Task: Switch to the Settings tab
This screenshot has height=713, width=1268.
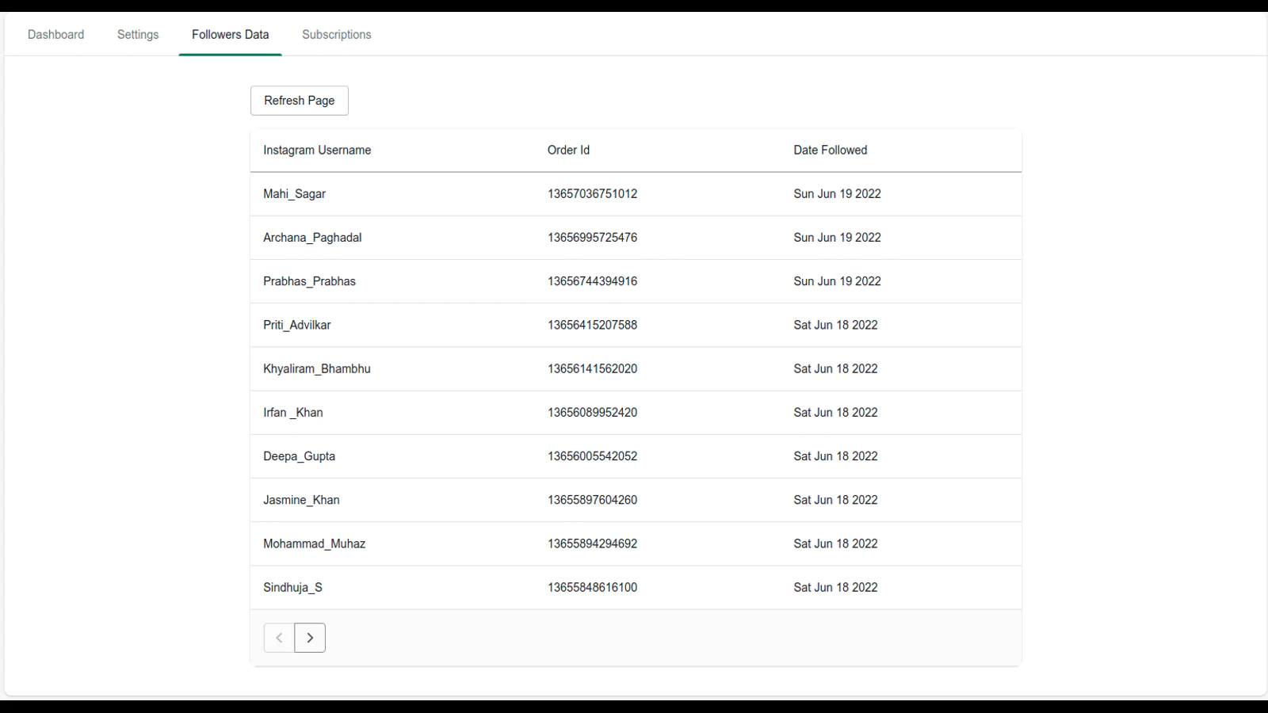Action: pos(138,35)
